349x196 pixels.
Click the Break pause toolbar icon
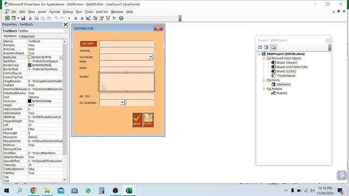coord(76,18)
